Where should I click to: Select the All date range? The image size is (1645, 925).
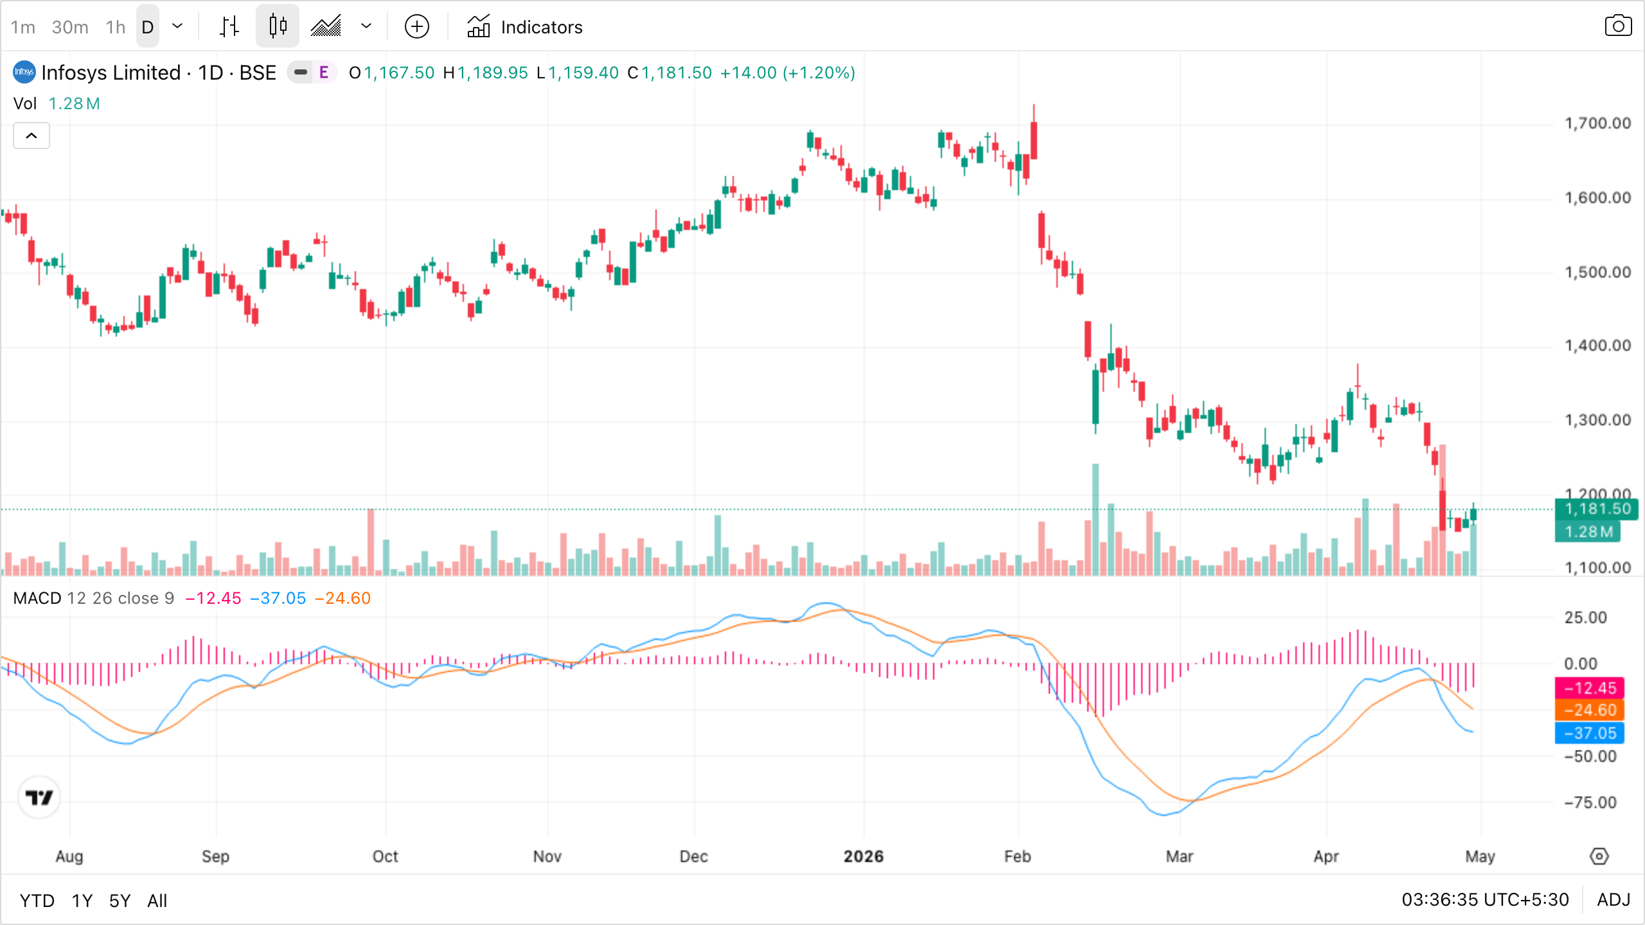click(x=157, y=901)
